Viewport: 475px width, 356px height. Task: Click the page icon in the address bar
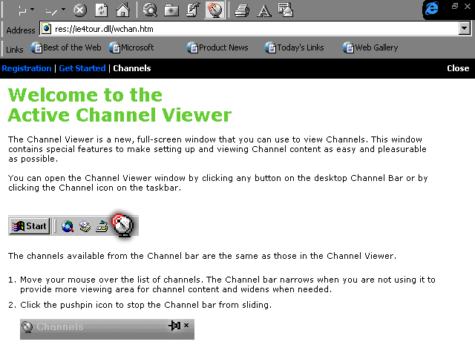(x=46, y=29)
